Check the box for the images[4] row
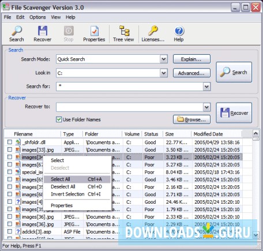263x251 pixels. (x=10, y=201)
